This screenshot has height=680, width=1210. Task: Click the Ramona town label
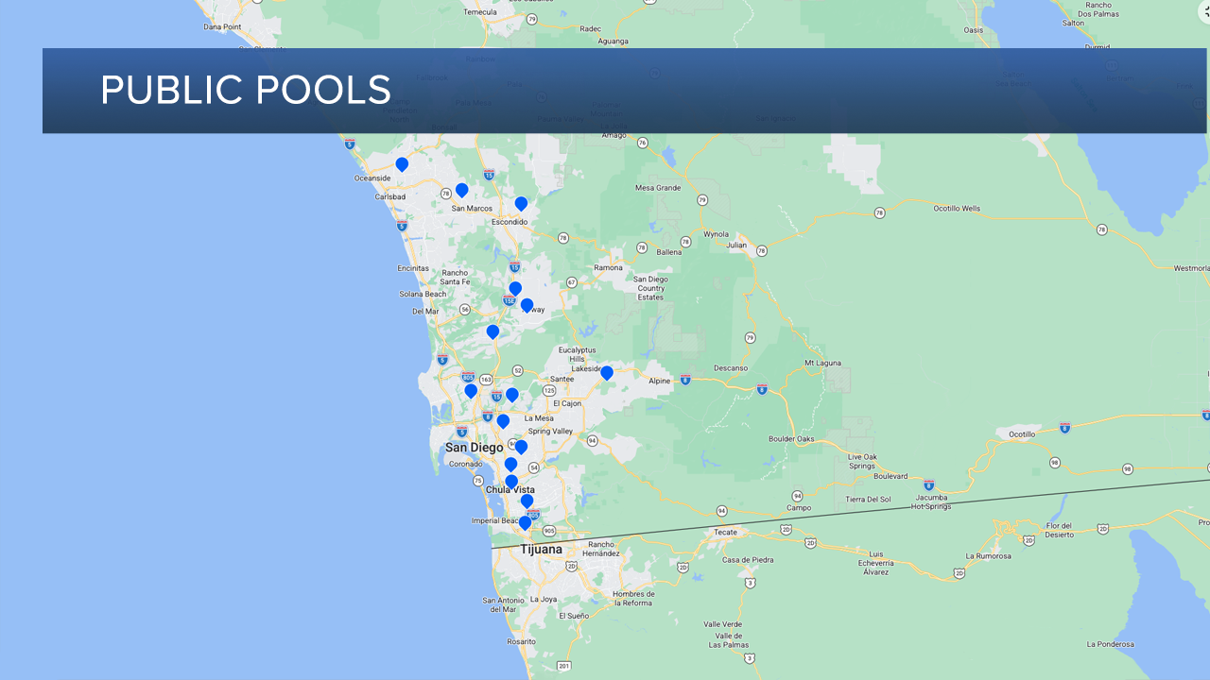point(608,268)
